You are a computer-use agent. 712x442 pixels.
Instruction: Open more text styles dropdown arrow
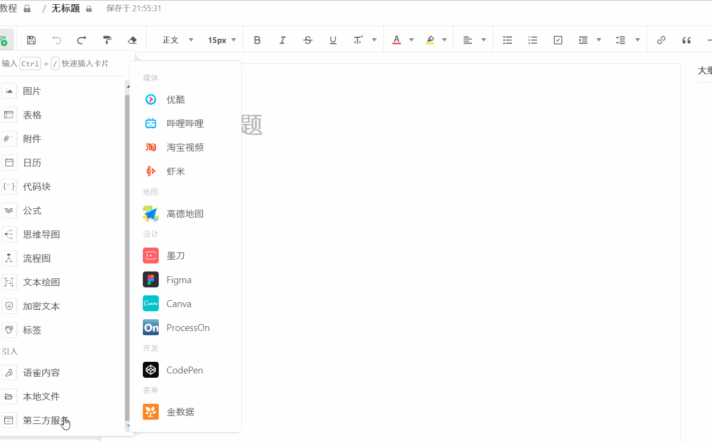pos(374,40)
